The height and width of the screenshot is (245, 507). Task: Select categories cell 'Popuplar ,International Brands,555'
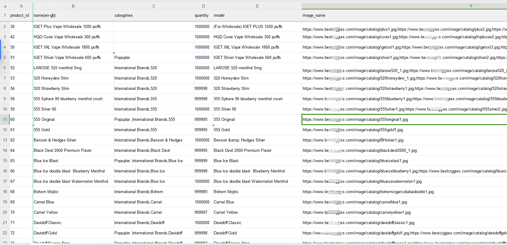coord(154,119)
